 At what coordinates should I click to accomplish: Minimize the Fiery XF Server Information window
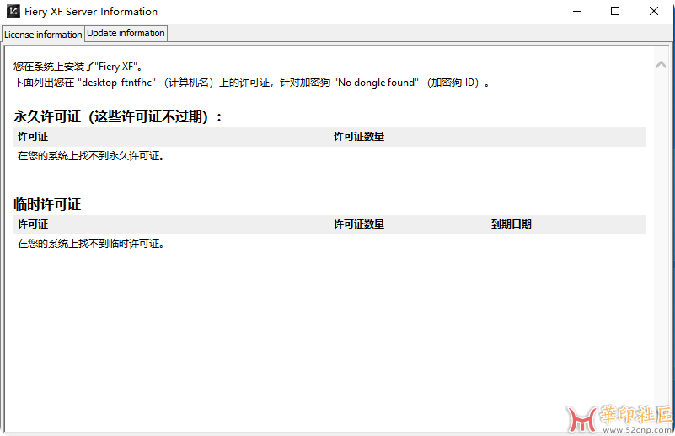[x=577, y=11]
